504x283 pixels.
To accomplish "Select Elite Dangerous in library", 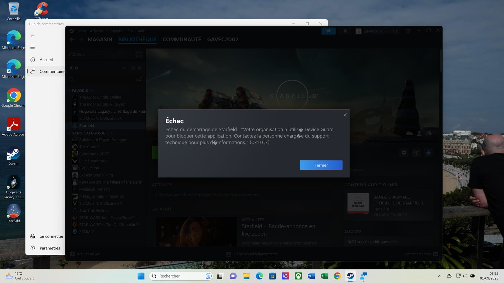I will tap(93, 161).
